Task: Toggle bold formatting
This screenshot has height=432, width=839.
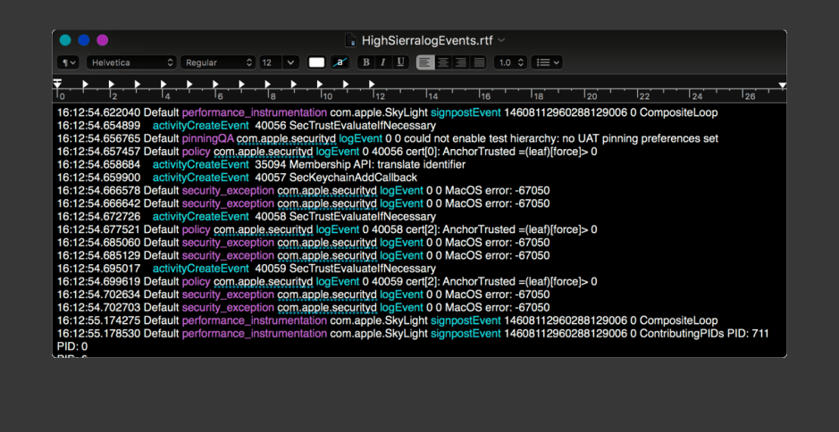Action: coord(365,62)
